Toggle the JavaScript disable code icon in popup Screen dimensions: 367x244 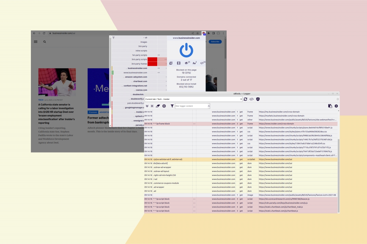tap(202, 63)
